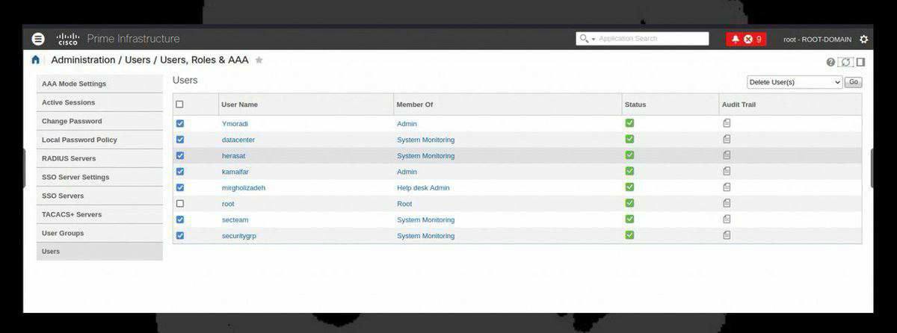Viewport: 897px width, 333px height.
Task: Open audit trail for securitygrp
Action: [727, 235]
